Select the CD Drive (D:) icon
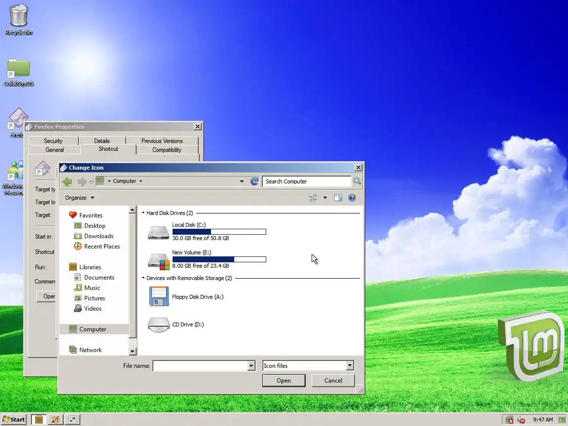Image resolution: width=568 pixels, height=426 pixels. (x=158, y=324)
